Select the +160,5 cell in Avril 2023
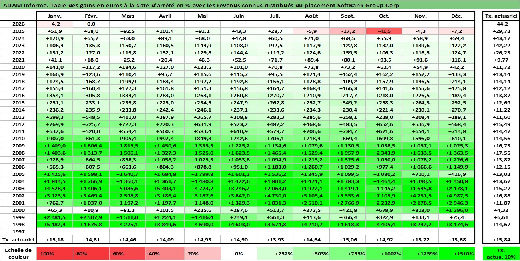Viewport: 520px width, 261px height. [x=166, y=46]
